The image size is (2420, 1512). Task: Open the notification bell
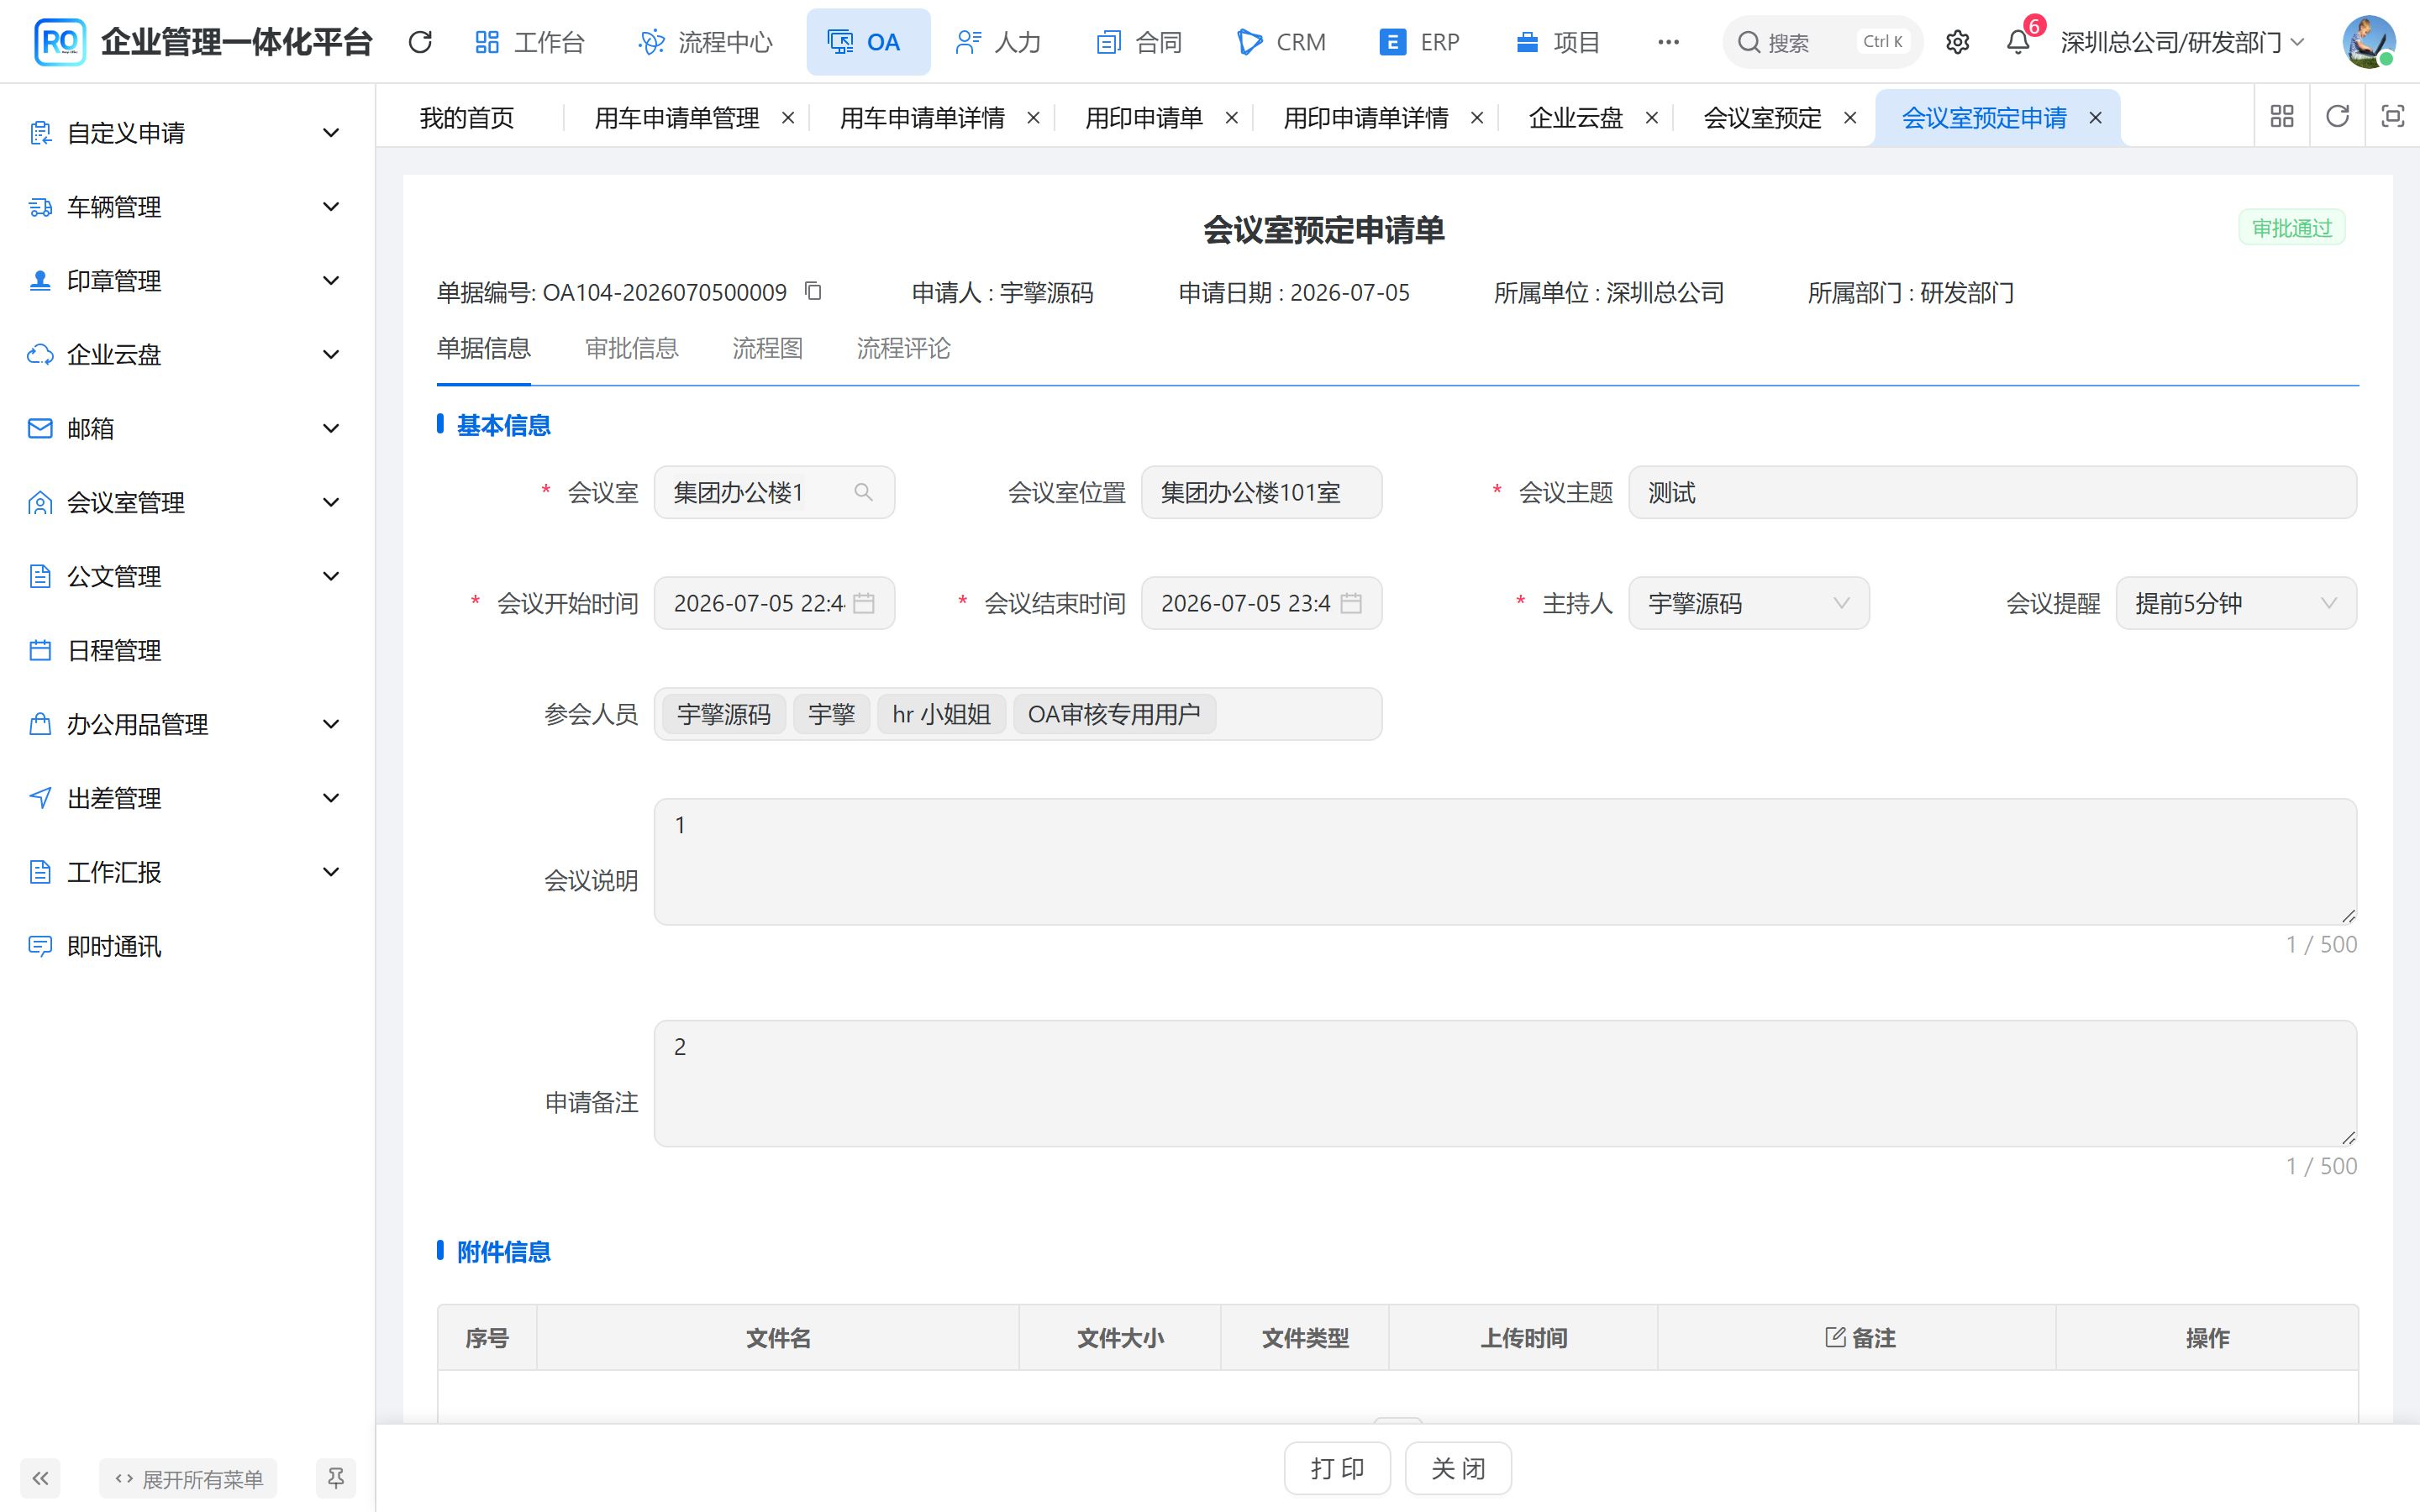[2018, 42]
